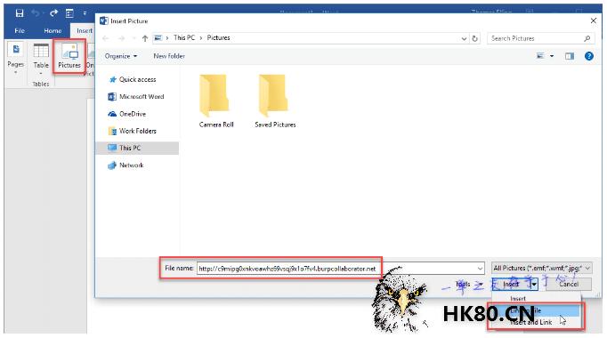Open Help with the question mark icon

[589, 56]
